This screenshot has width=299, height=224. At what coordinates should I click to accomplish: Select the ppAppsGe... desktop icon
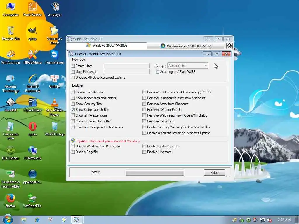tap(33, 177)
